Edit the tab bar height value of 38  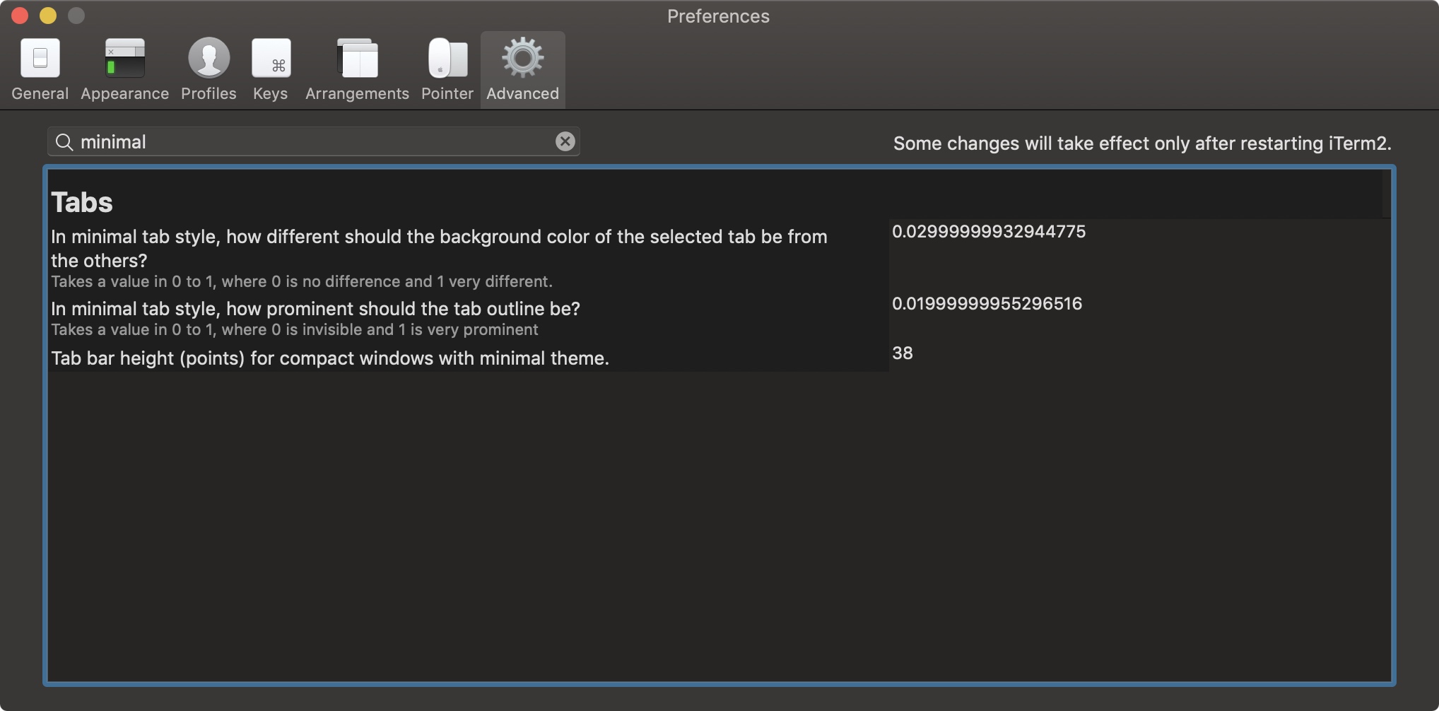pos(903,353)
